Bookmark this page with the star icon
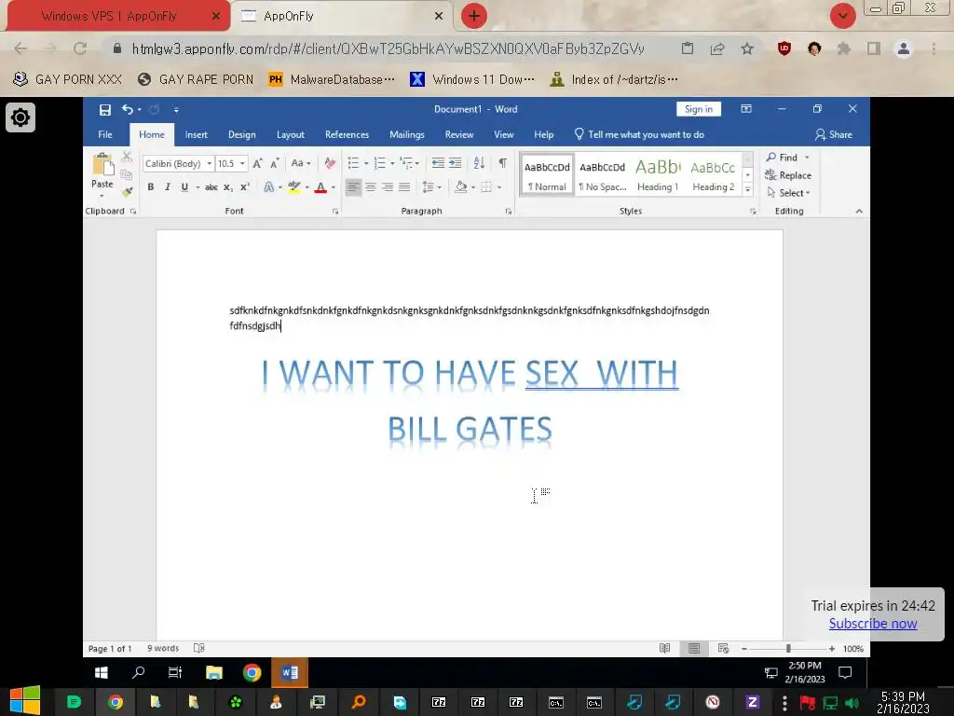 747,48
